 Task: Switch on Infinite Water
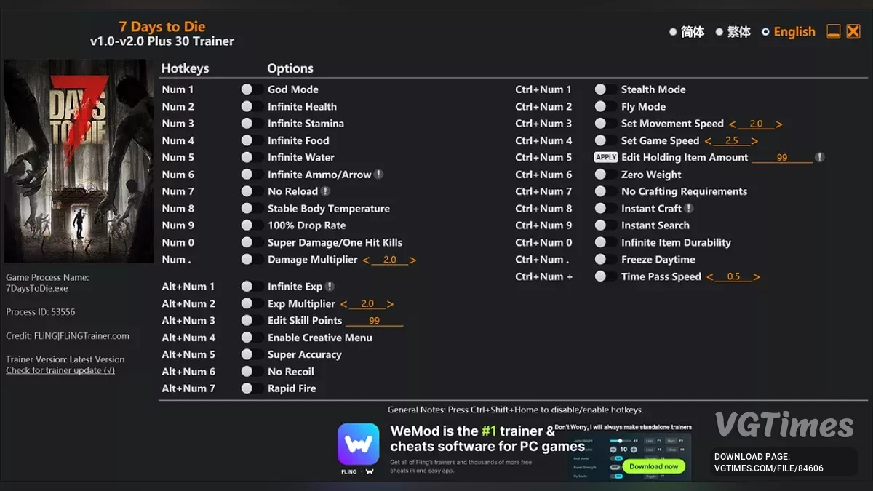click(x=252, y=157)
